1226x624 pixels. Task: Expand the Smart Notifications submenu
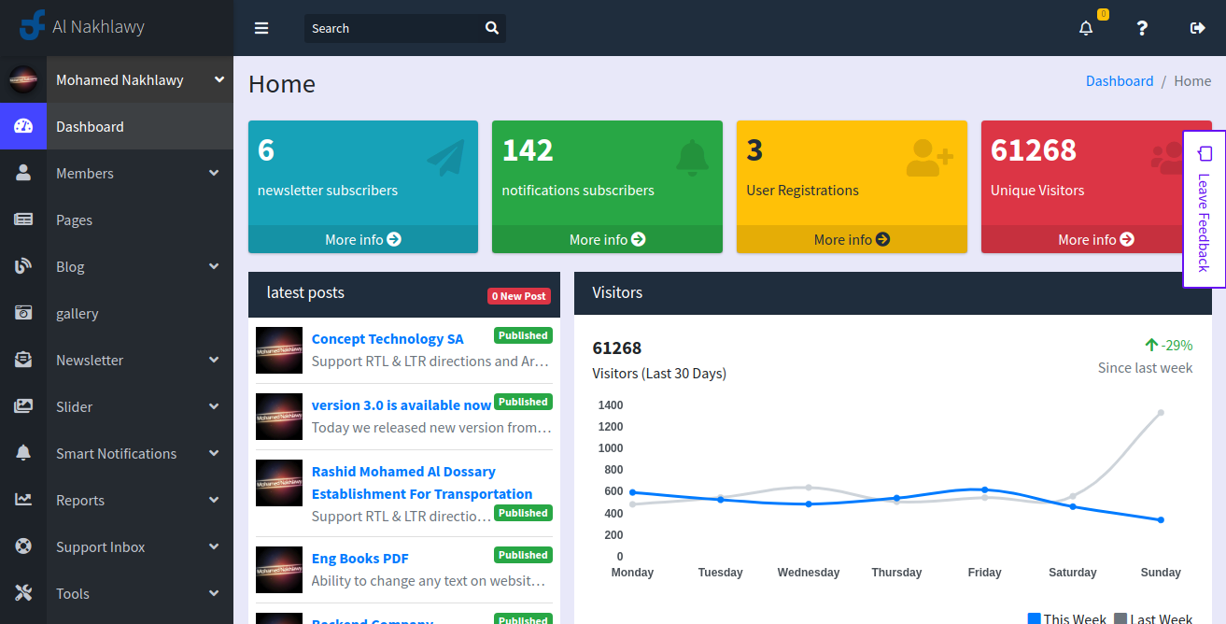[214, 453]
